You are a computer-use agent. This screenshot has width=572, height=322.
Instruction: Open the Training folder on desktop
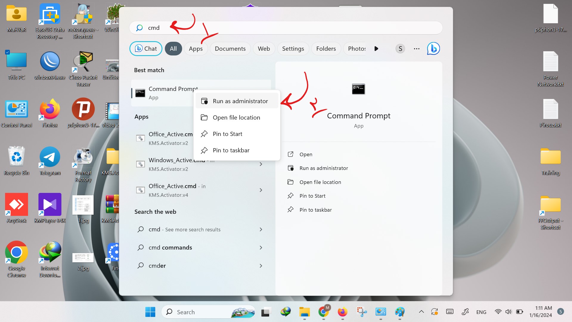pos(550,161)
